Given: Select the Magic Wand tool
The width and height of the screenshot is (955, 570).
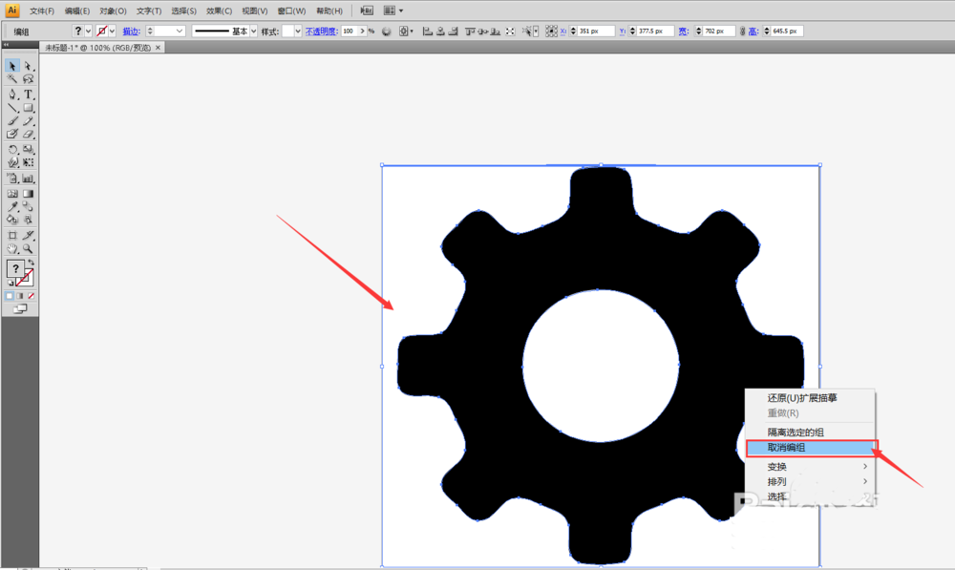Looking at the screenshot, I should 12,79.
